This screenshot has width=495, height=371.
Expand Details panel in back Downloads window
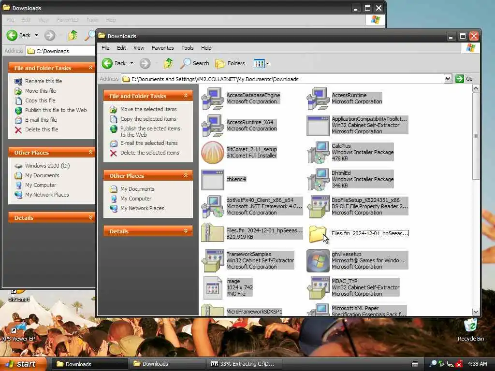[x=90, y=217]
